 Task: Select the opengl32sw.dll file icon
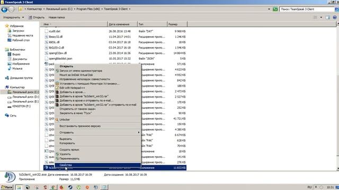click(x=46, y=53)
